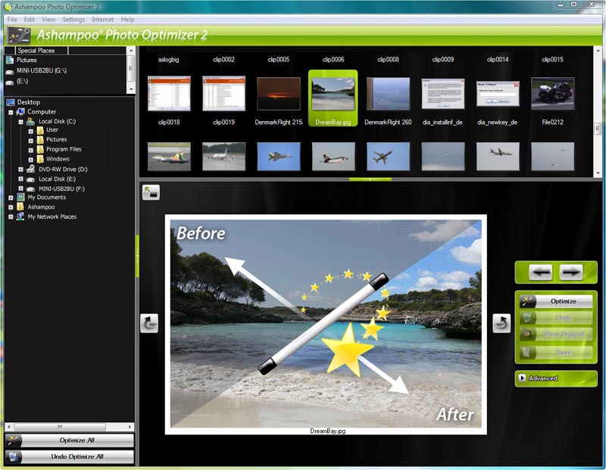
Task: Go to next image with right arrow
Action: coord(571,272)
